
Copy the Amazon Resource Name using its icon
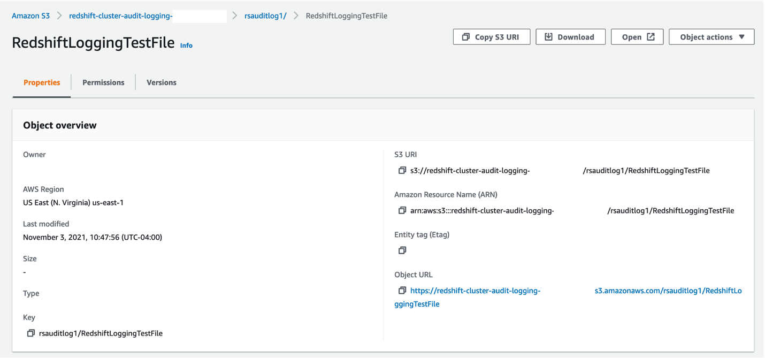click(402, 211)
